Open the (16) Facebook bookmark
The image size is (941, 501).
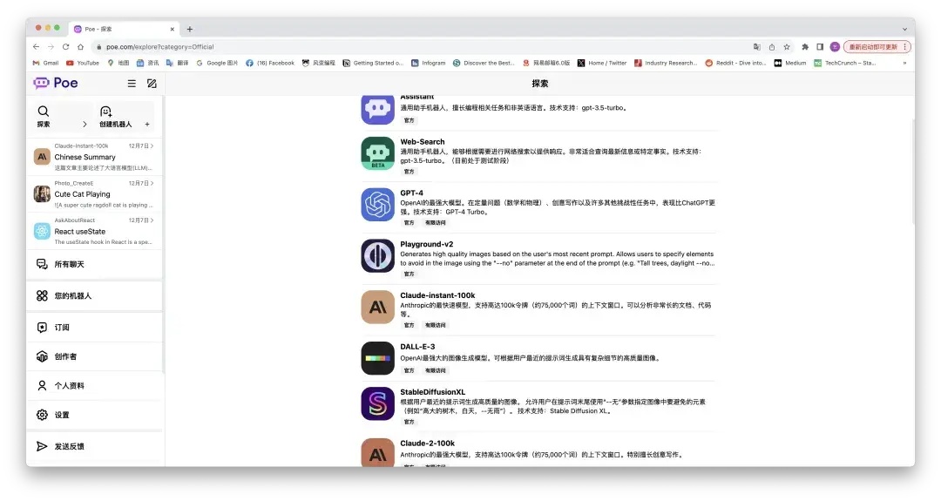[x=270, y=63]
